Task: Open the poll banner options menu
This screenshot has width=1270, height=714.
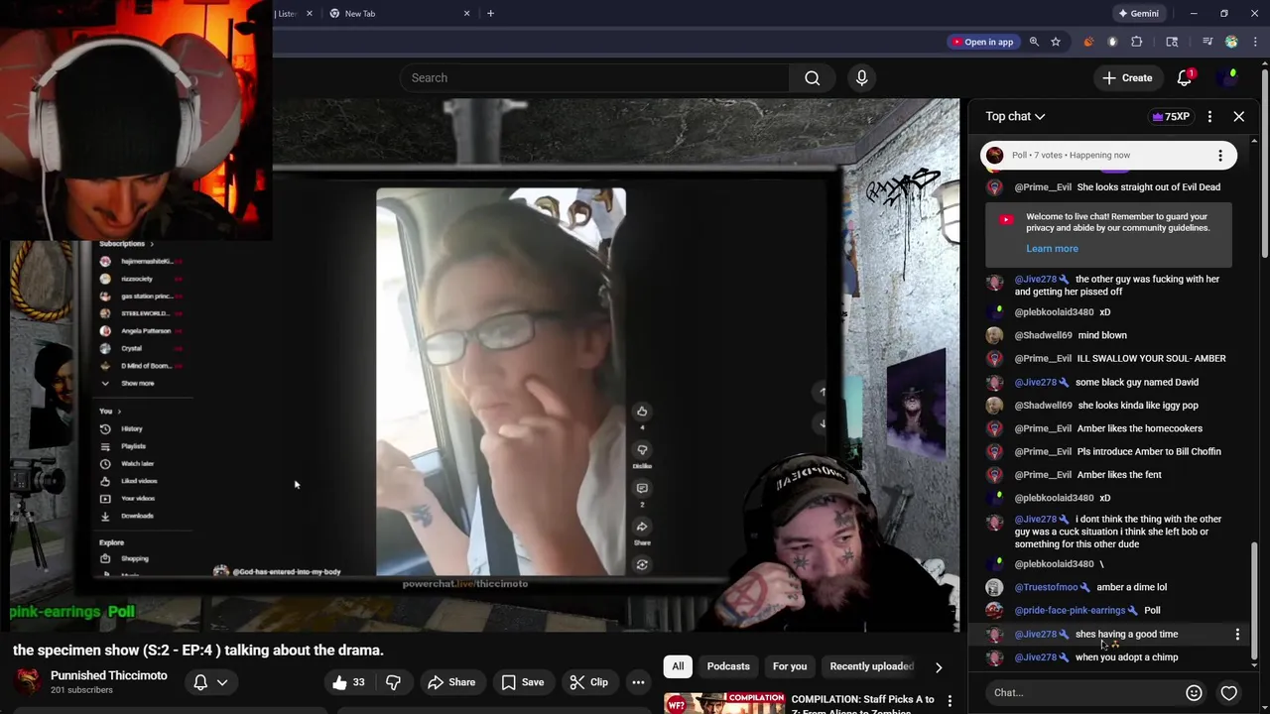Action: coord(1220,156)
